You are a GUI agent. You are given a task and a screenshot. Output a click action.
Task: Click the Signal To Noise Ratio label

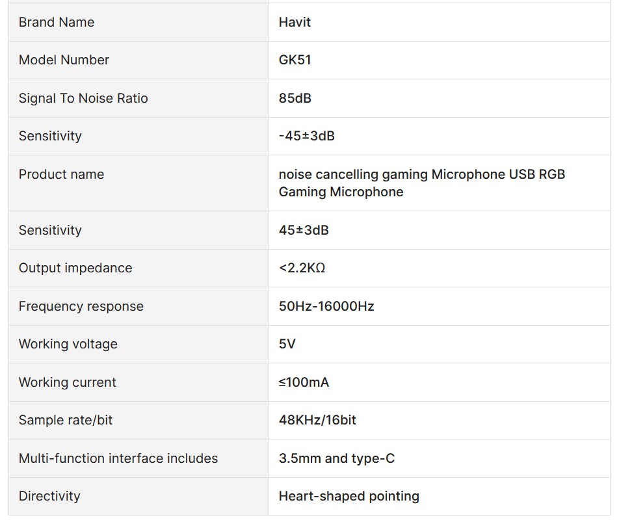click(83, 98)
